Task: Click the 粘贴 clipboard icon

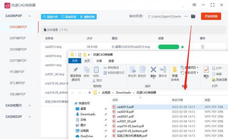Action: click(96, 69)
